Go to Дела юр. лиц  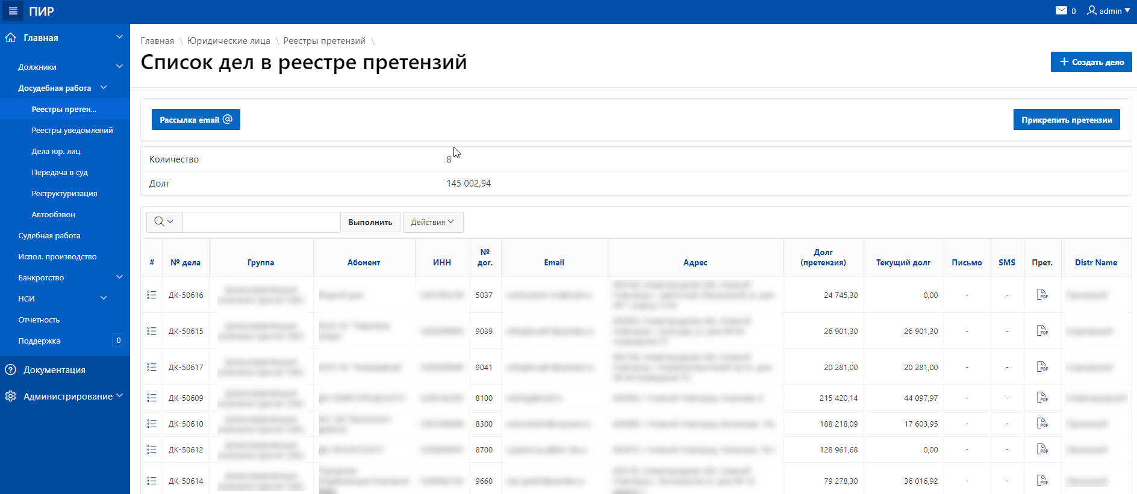56,151
